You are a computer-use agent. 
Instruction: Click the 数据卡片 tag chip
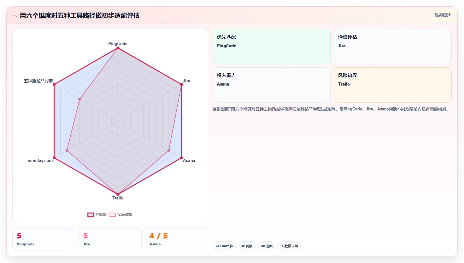coord(290,246)
